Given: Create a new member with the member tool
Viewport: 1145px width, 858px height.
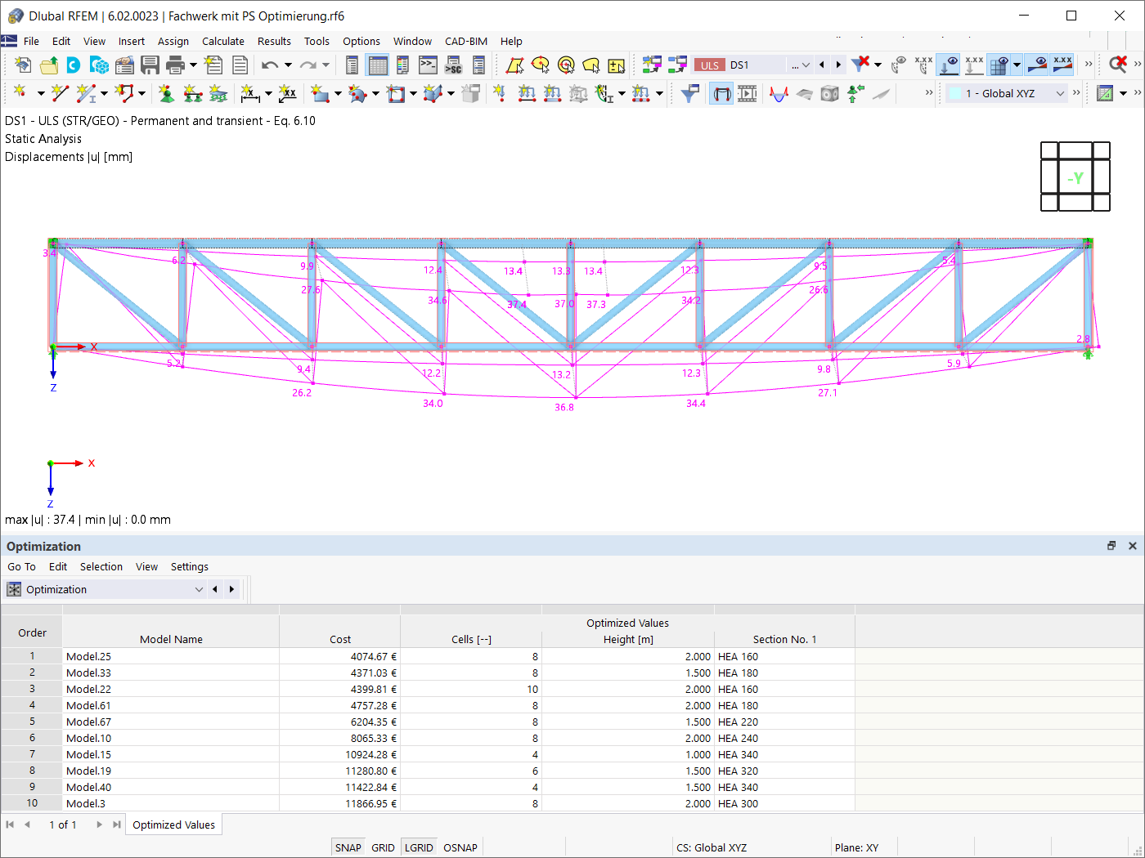Looking at the screenshot, I should click(86, 94).
